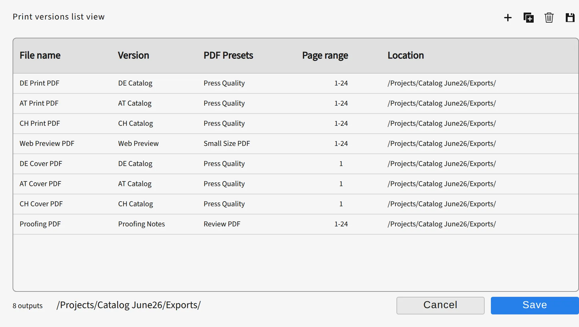Add a new output with the plus icon
This screenshot has width=579, height=327.
(x=508, y=18)
